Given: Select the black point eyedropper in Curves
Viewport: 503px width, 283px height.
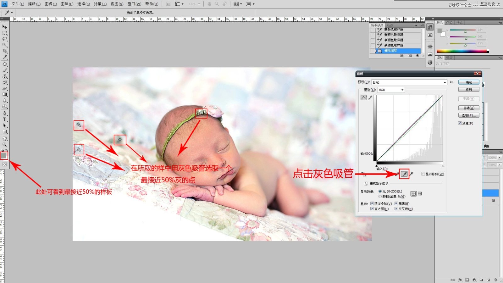Looking at the screenshot, I should [397, 174].
